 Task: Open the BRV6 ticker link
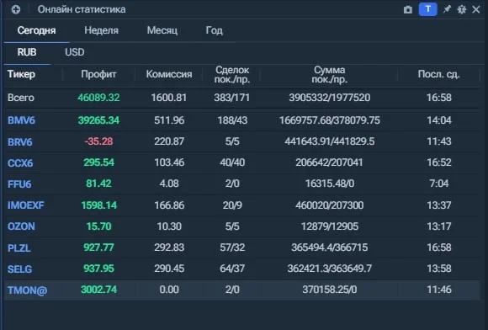click(19, 142)
